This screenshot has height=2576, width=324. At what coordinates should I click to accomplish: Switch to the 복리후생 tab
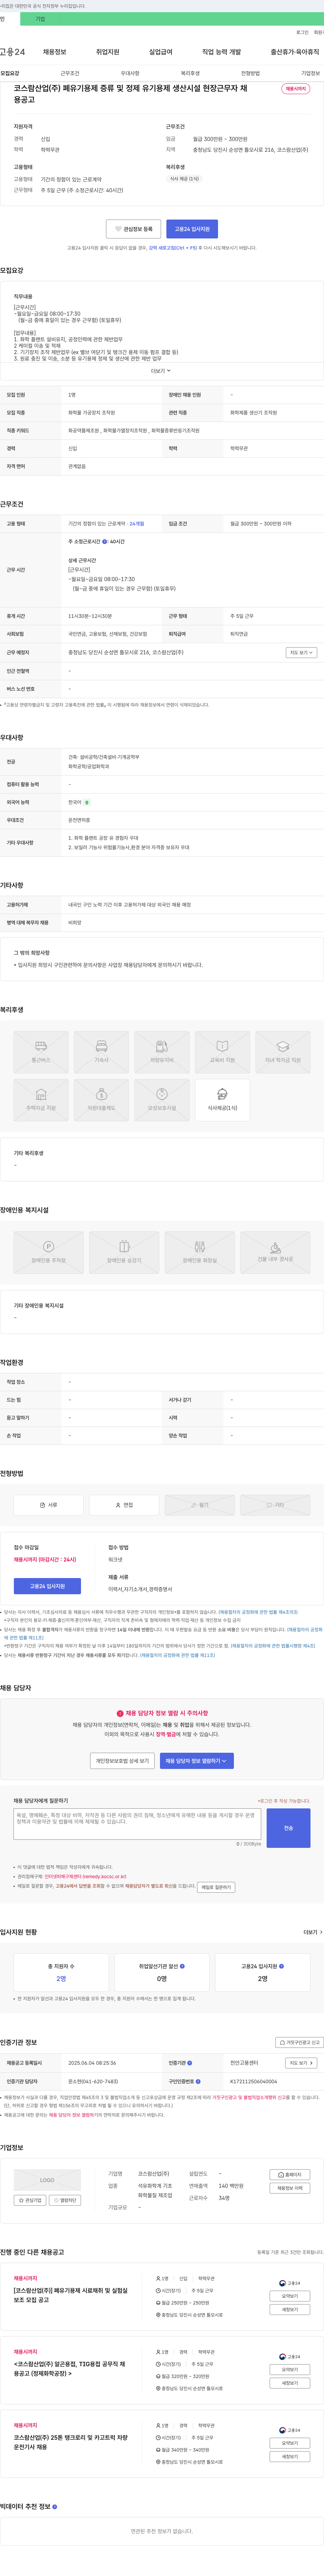(x=190, y=73)
